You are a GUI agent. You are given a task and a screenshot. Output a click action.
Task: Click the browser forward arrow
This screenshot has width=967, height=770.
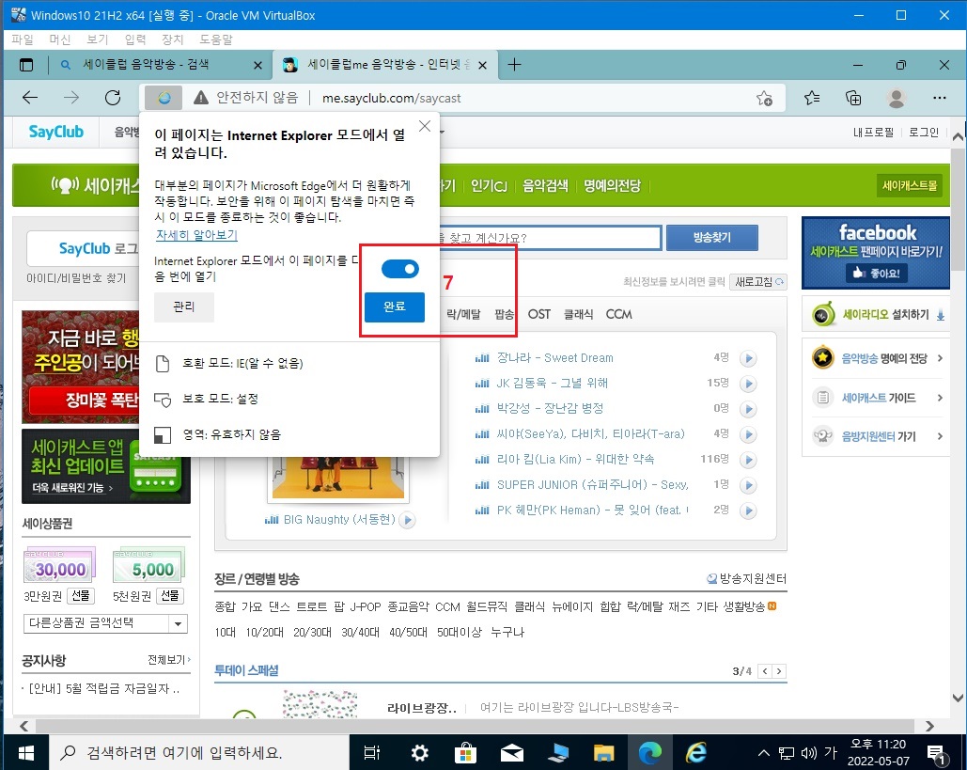(x=71, y=98)
